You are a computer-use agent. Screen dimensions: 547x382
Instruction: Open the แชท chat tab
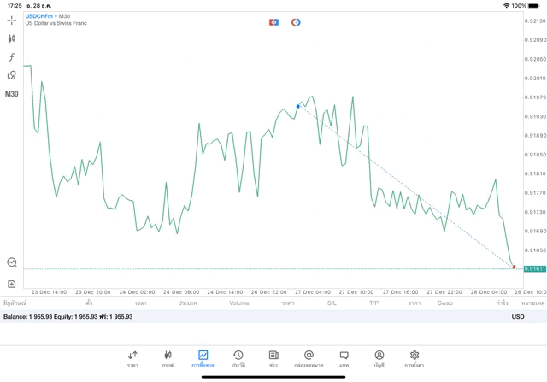pos(344,359)
